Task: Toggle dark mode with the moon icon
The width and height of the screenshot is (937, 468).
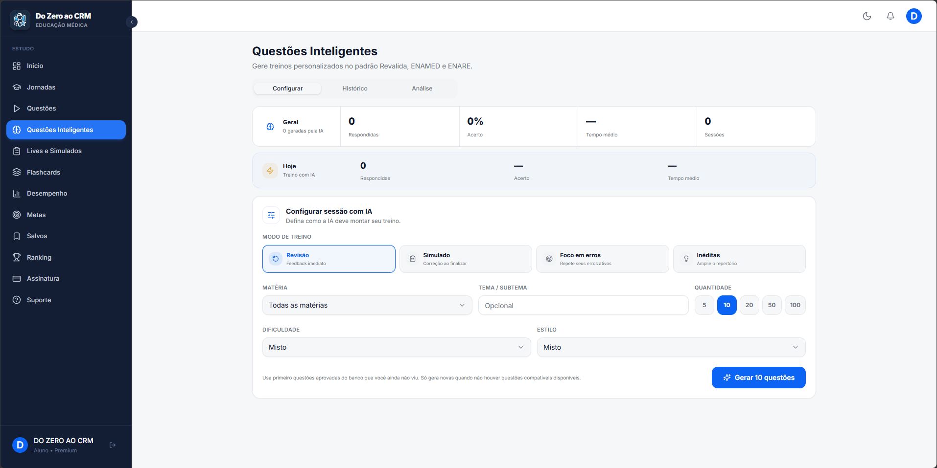Action: (x=867, y=16)
